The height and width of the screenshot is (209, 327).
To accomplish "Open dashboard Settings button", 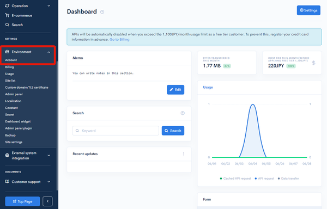I will (308, 10).
